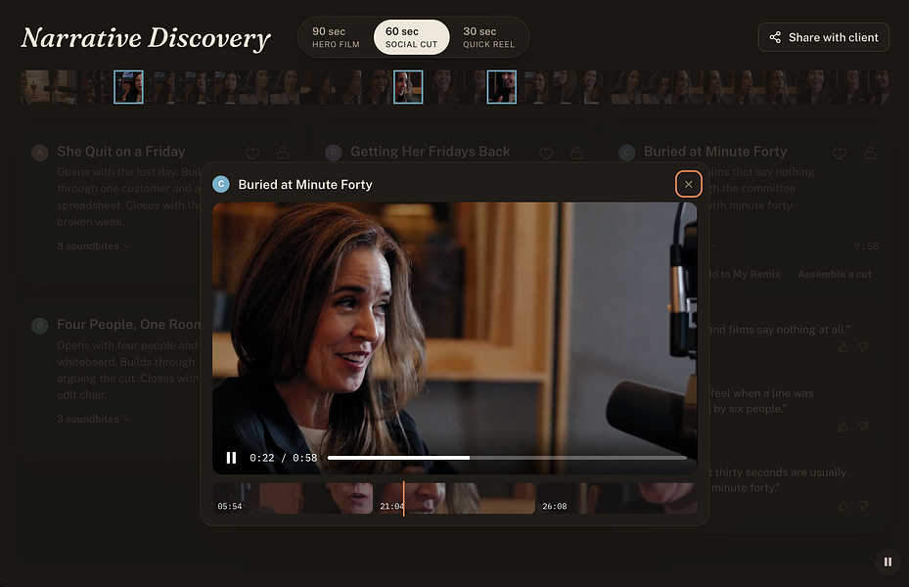This screenshot has height=587, width=909.
Task: Click the "0:58" duration on the Buried at Minute Forty card
Action: click(866, 247)
